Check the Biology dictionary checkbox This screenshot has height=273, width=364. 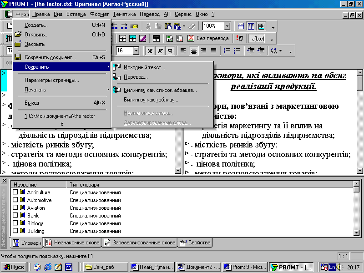[x=15, y=223]
